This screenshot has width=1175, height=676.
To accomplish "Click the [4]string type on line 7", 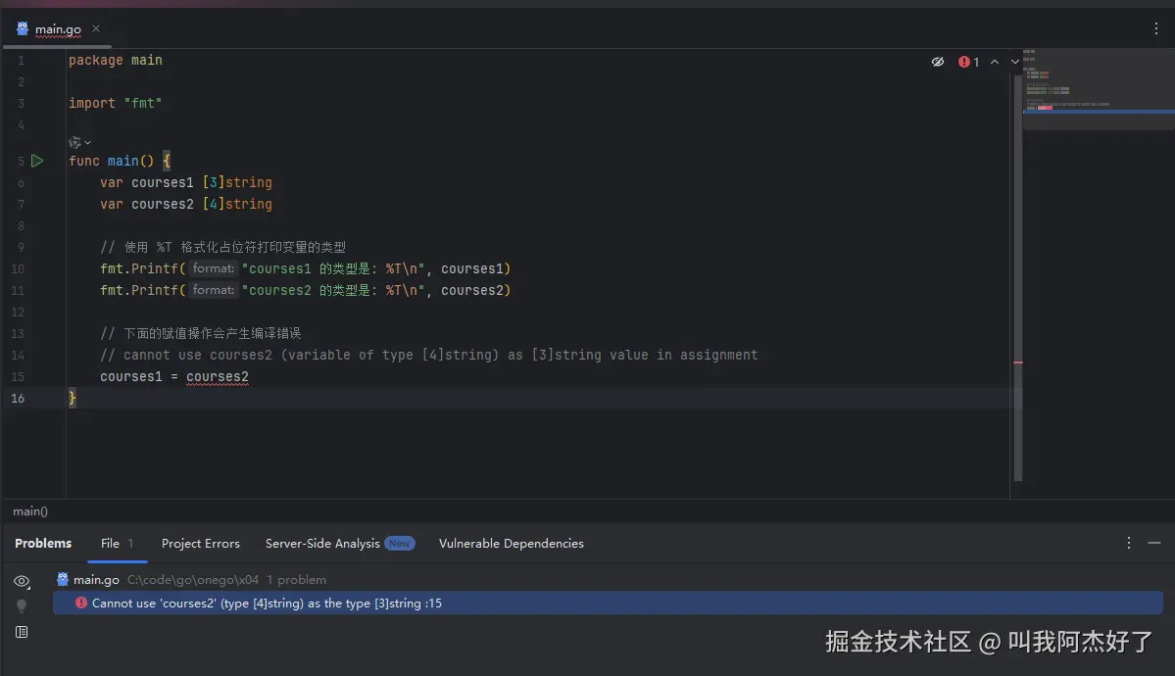I will click(237, 205).
